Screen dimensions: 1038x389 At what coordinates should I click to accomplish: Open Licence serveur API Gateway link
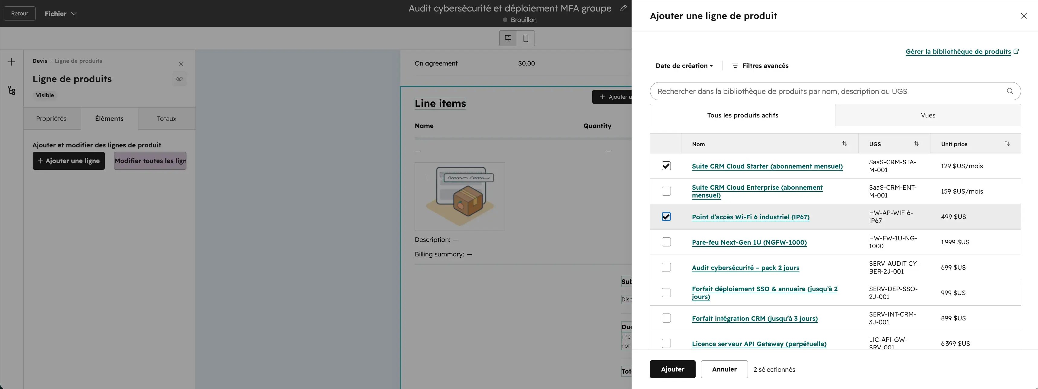(x=759, y=344)
